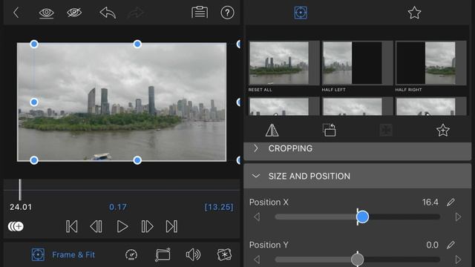Screen dimensions: 475x267
Task: Click the top-left resize handle
Action: [x=34, y=44]
